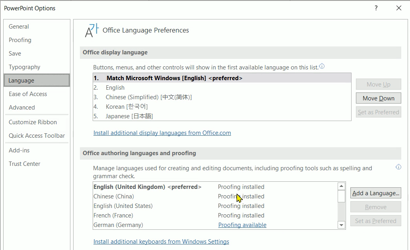This screenshot has height=250, width=410.
Task: Click Proofing installed status for English (United Kingdom)
Action: tap(241, 187)
